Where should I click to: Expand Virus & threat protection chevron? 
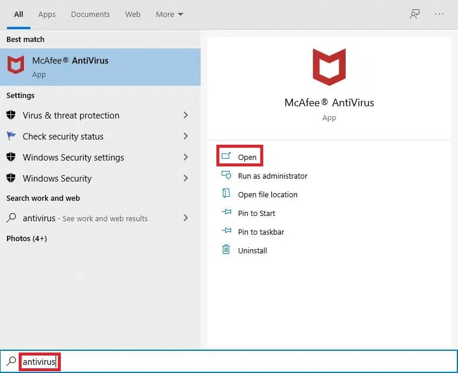(185, 115)
